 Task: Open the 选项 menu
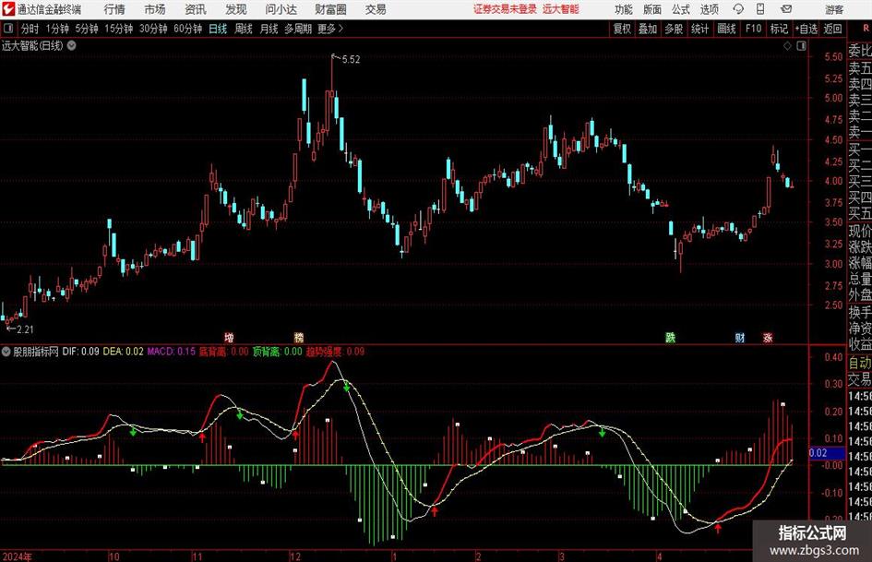[x=709, y=9]
